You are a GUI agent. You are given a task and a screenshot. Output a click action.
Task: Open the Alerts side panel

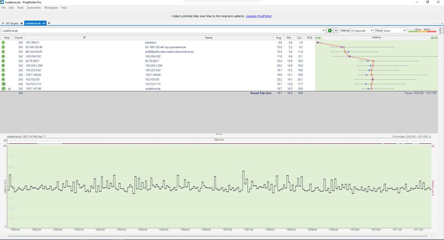440,31
